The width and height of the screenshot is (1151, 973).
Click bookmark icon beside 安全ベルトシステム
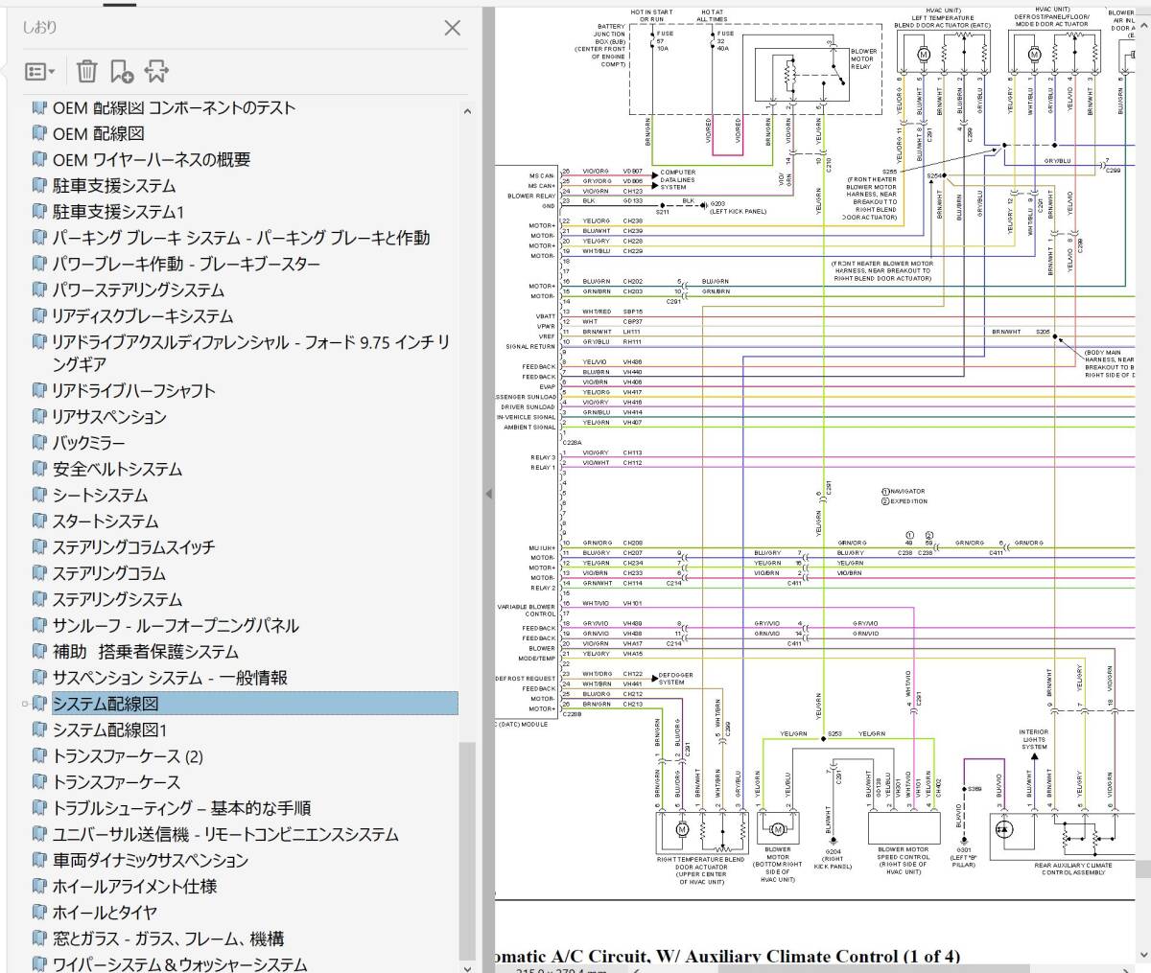coord(39,469)
